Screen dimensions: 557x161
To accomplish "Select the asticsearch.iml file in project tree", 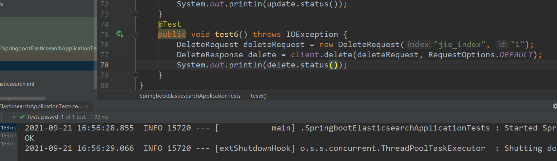I will 17,84.
